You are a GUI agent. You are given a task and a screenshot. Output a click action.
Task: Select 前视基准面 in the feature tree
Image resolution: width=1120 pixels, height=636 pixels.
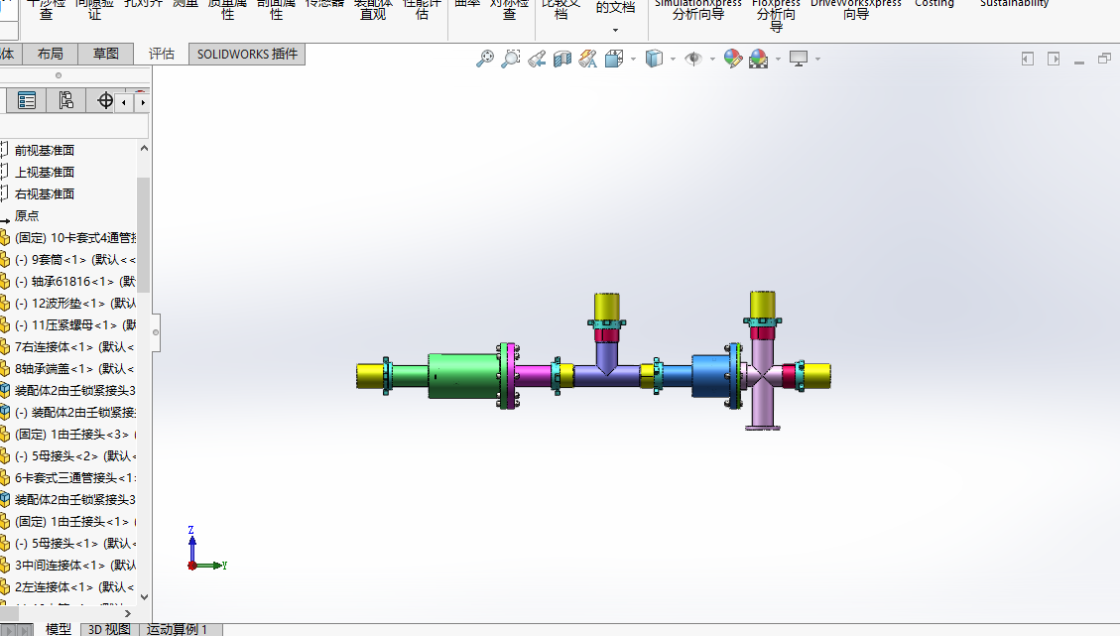pyautogui.click(x=45, y=150)
